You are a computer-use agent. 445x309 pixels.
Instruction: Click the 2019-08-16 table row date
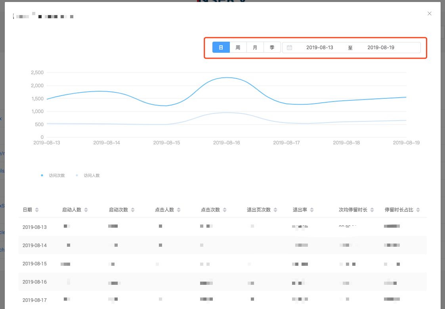click(x=34, y=282)
